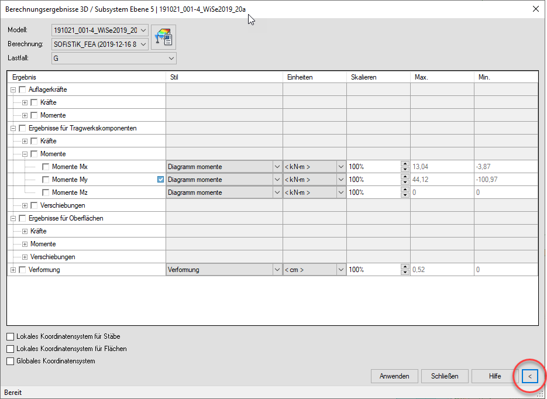547x399 pixels.
Task: Collapse the Auflagerkräfte tree node
Action: [13, 90]
